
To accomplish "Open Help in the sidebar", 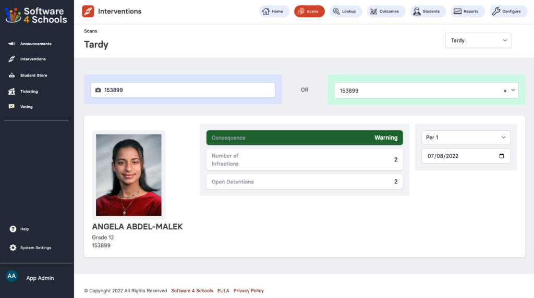I will [x=25, y=229].
